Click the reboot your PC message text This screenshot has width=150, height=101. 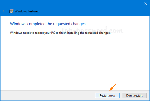[x=60, y=33]
